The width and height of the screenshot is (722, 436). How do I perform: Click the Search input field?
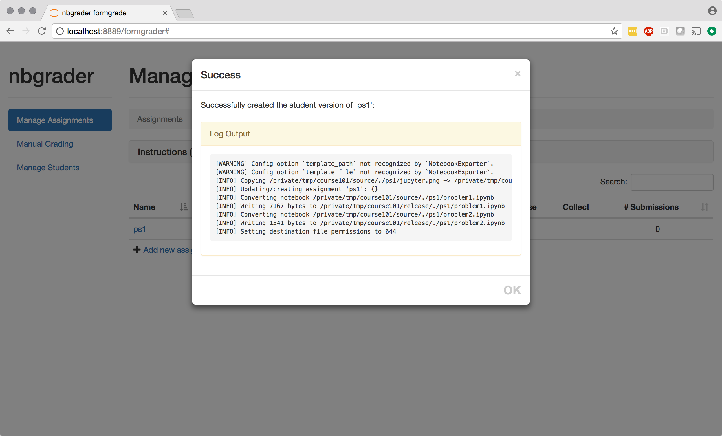[x=671, y=182]
